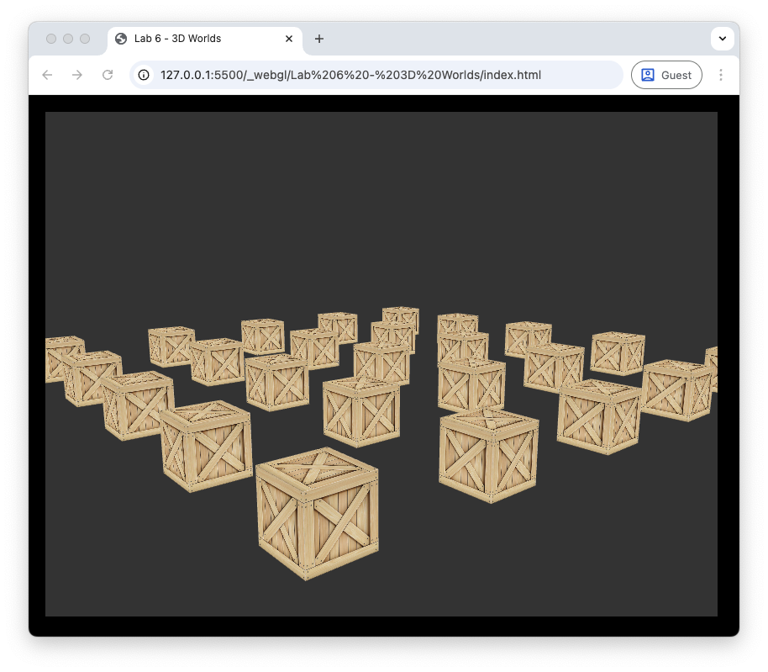Expand the tab search dropdown chevron
This screenshot has height=672, width=768.
723,39
